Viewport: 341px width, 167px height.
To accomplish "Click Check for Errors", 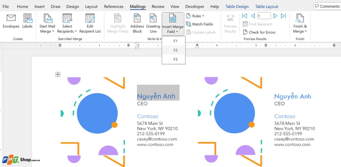I will [x=259, y=32].
